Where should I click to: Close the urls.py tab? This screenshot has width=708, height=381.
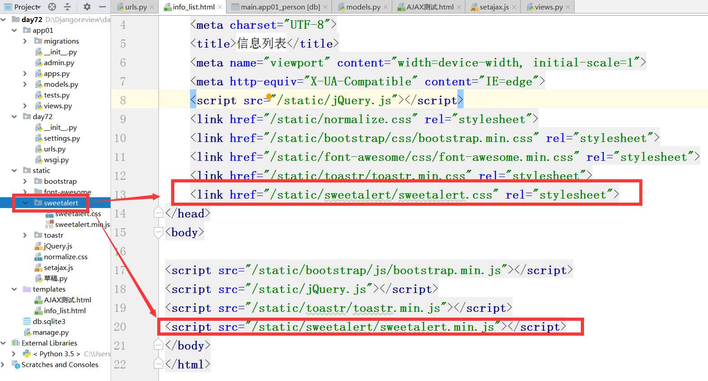click(x=152, y=7)
